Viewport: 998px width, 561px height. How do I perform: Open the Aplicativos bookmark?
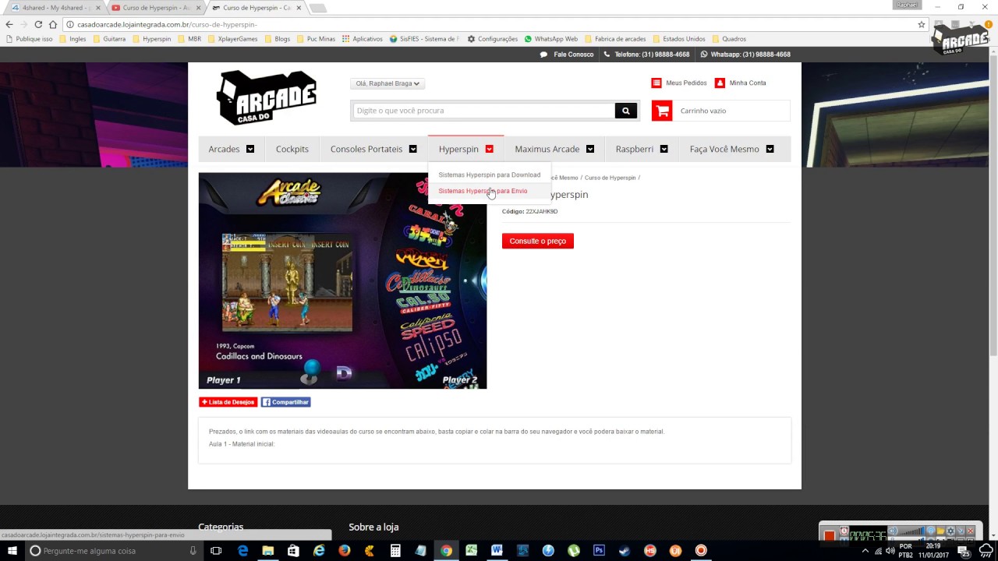363,39
